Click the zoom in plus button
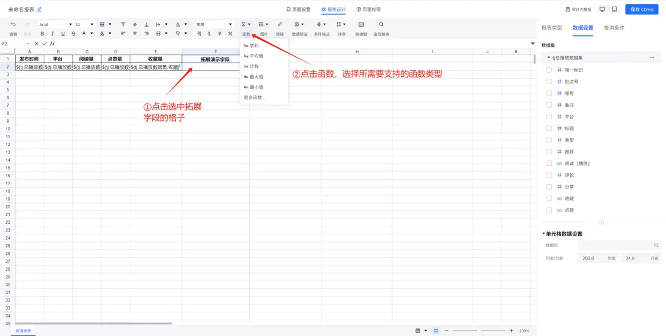666x336 pixels. click(x=511, y=331)
